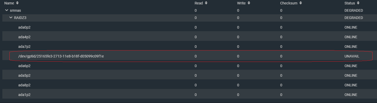Select the ada8p2 disk row
Viewport: 377px width, 103px height.
pos(188,85)
